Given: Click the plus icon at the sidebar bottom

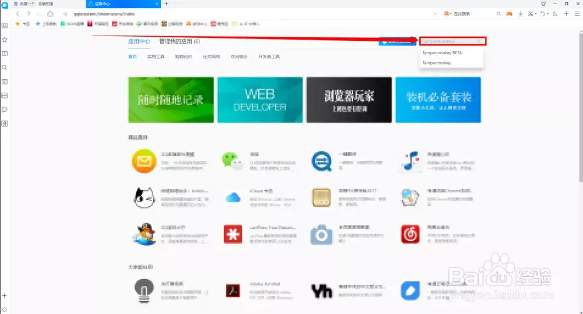Looking at the screenshot, I should click(5, 296).
